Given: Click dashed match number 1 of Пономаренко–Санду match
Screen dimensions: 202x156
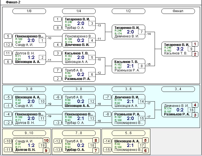Looking at the screenshot, I should (42, 41).
